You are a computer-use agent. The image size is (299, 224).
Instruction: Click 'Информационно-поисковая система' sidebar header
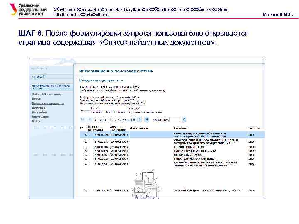pyautogui.click(x=51, y=87)
